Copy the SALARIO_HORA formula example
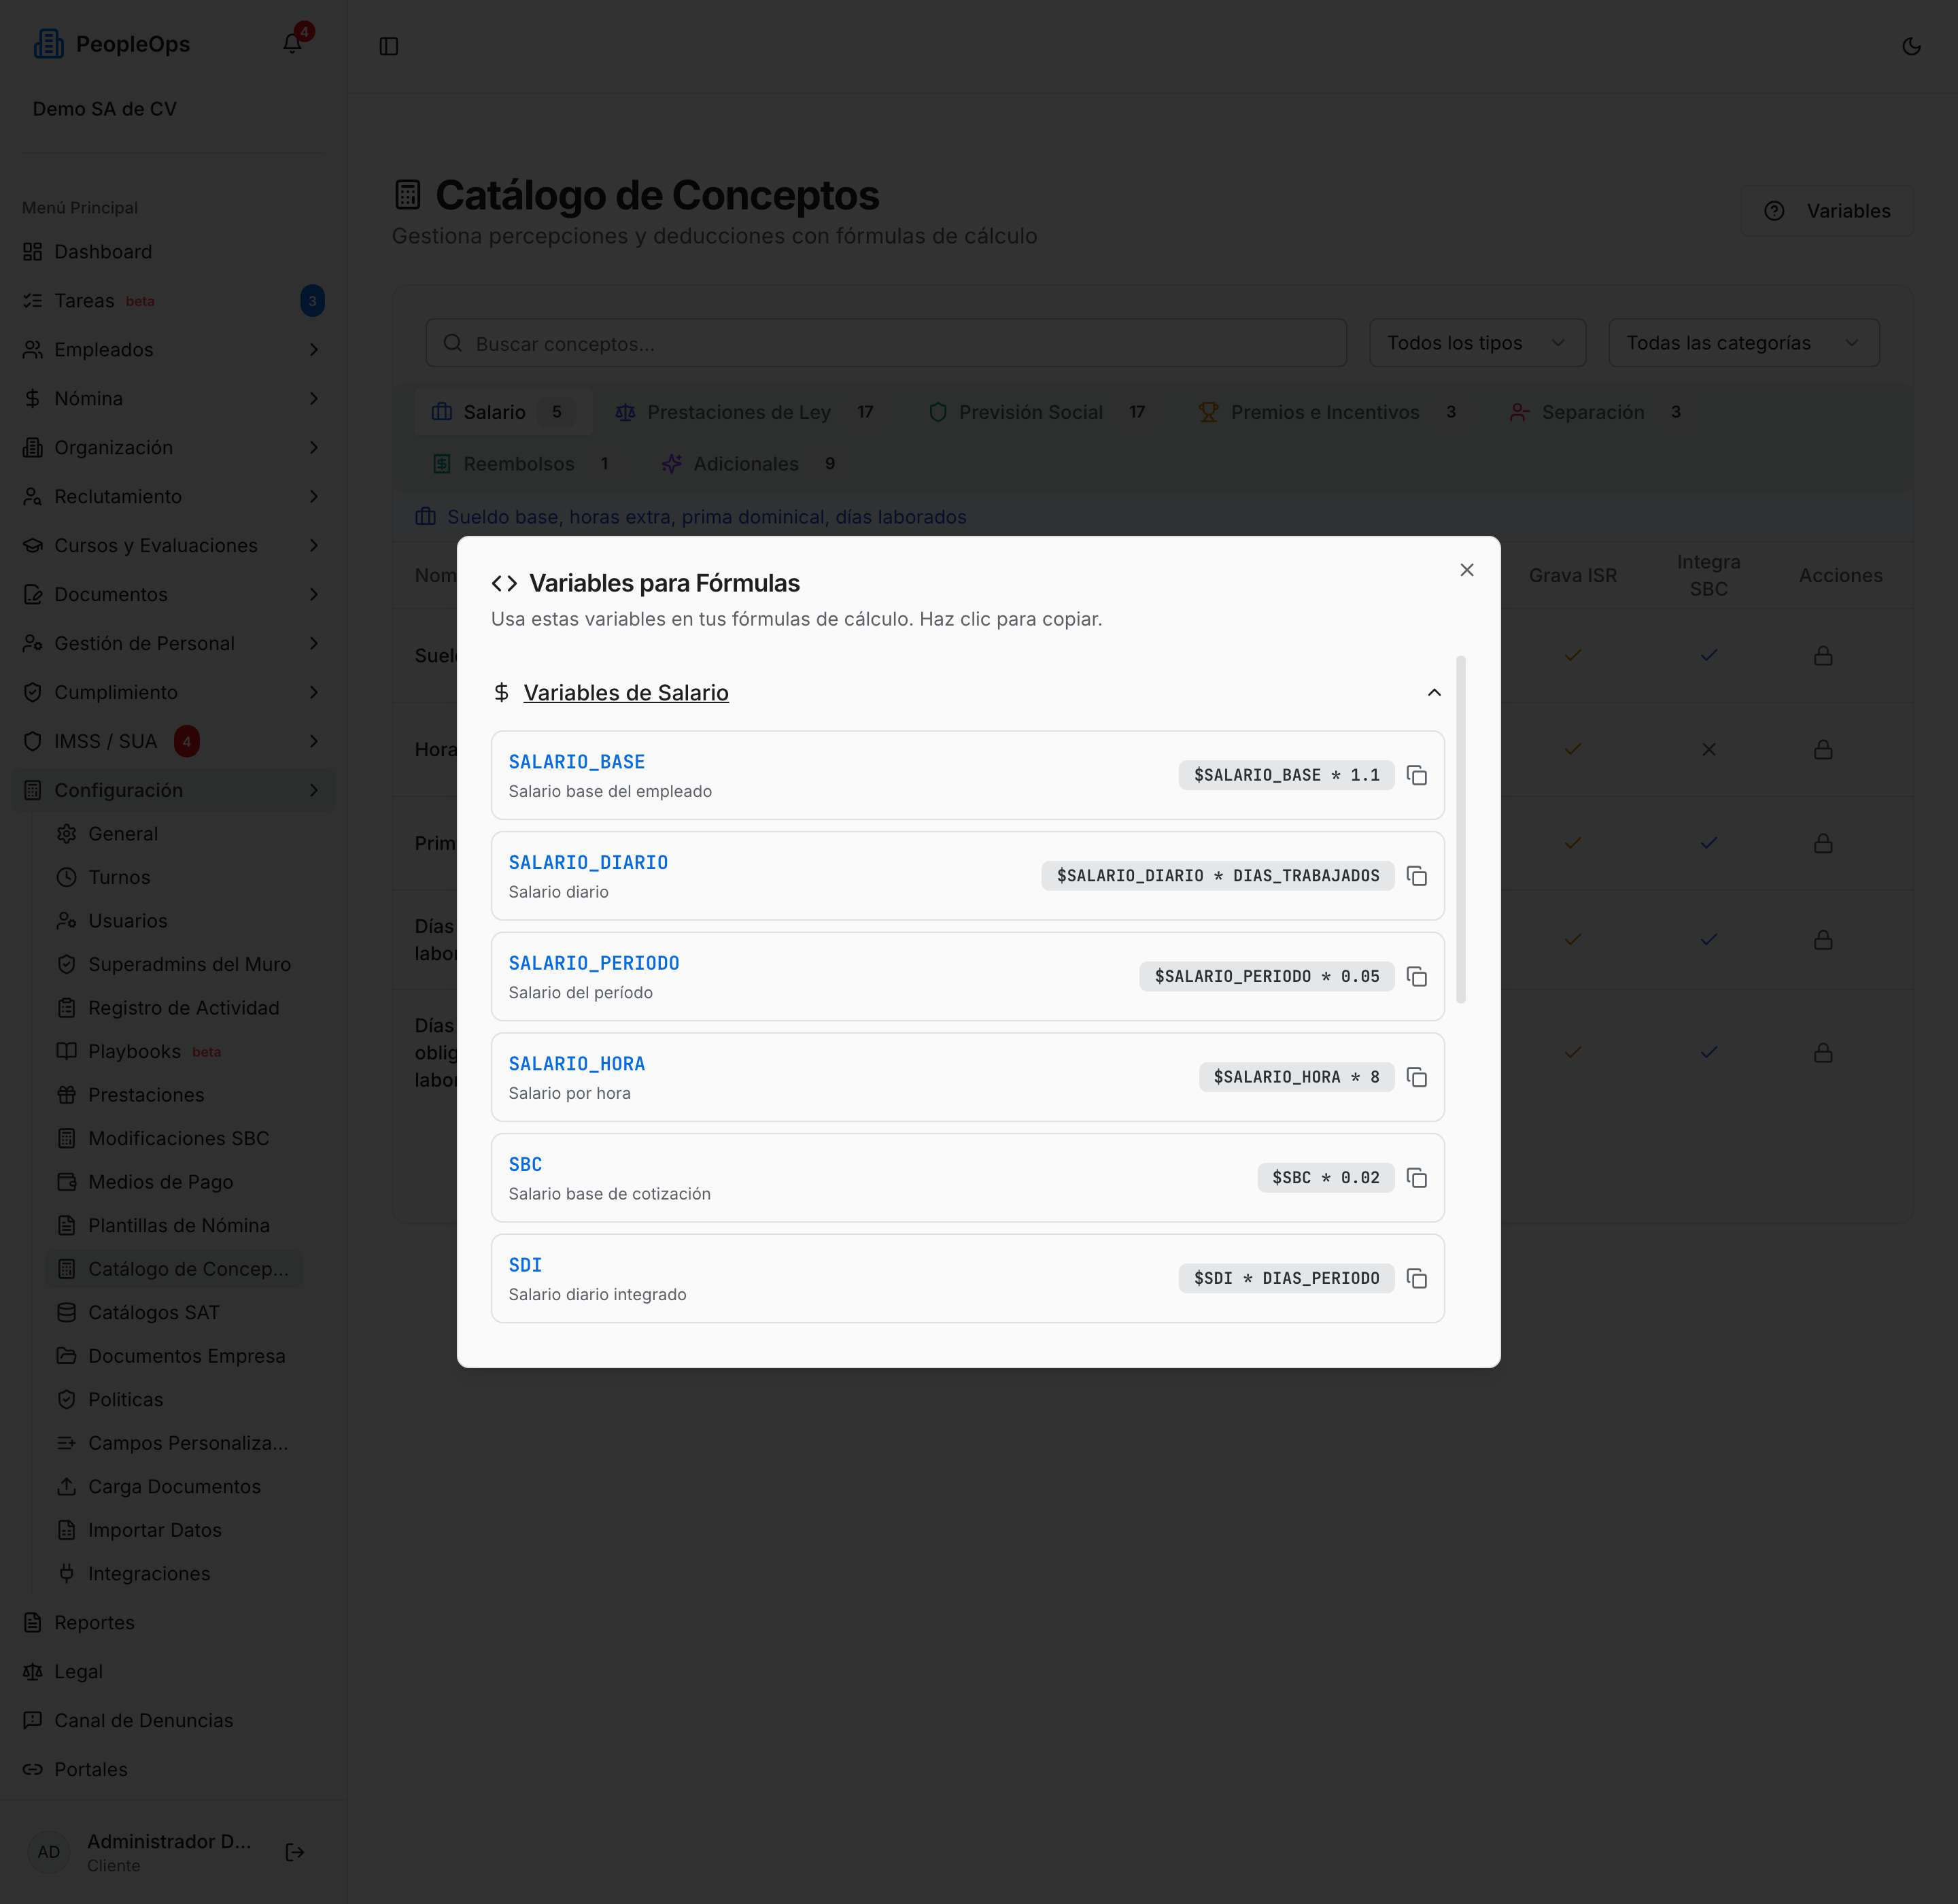 point(1416,1077)
